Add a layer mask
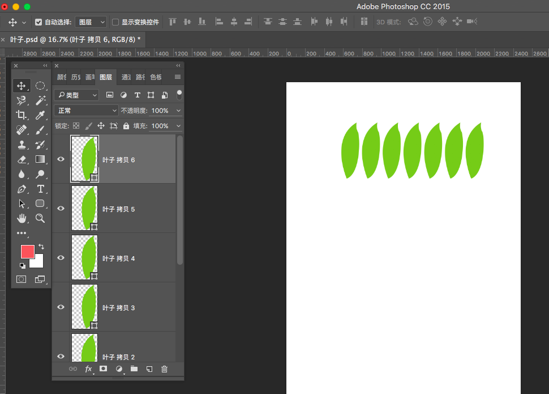This screenshot has width=549, height=394. [103, 368]
